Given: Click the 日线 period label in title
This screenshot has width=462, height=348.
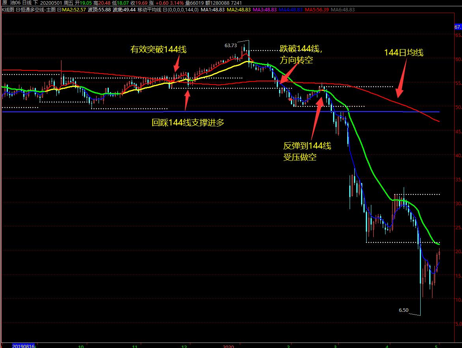Looking at the screenshot, I should (x=27, y=3).
